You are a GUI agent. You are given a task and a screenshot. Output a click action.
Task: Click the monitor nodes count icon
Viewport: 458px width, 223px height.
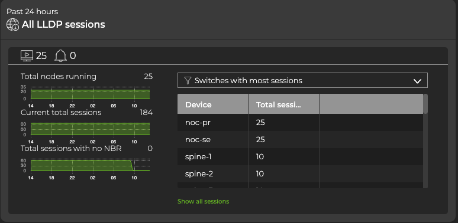[27, 55]
